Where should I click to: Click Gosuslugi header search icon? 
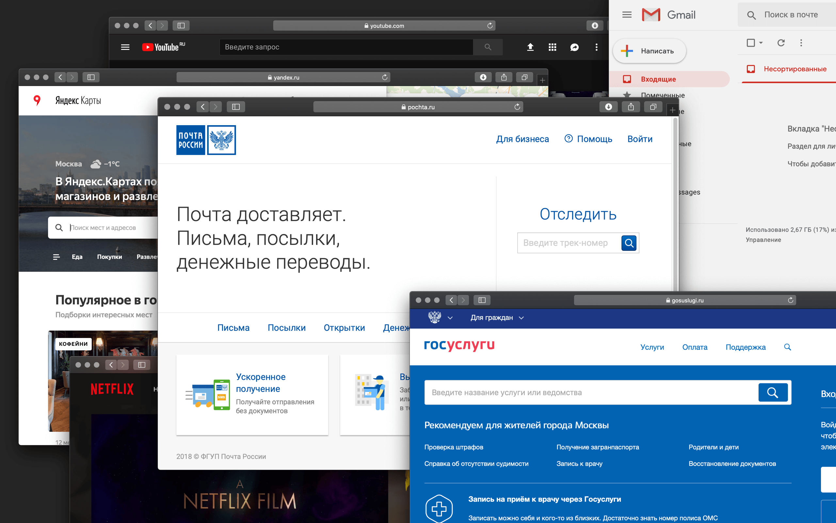[x=787, y=347]
